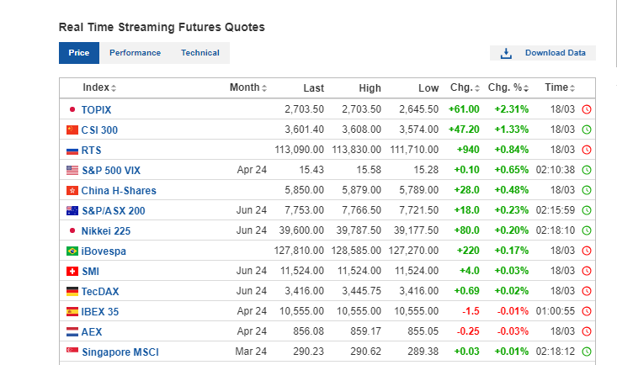The height and width of the screenshot is (365, 617).
Task: Open the iBovespa link
Action: point(104,251)
